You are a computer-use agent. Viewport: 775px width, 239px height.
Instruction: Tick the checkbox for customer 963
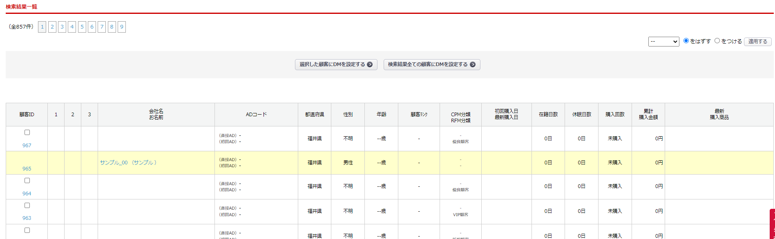[27, 206]
